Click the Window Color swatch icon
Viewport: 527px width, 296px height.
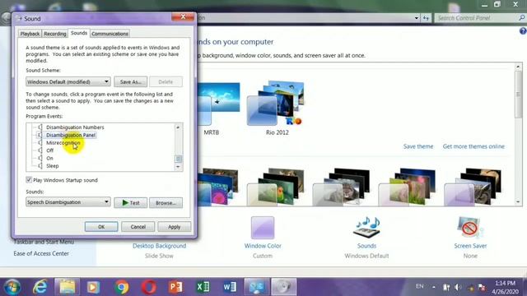point(263,228)
